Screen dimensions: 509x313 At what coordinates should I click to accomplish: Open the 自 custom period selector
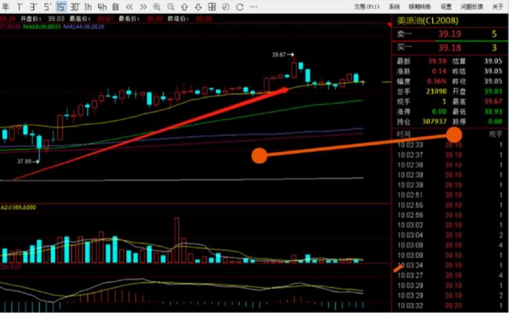pyautogui.click(x=116, y=7)
